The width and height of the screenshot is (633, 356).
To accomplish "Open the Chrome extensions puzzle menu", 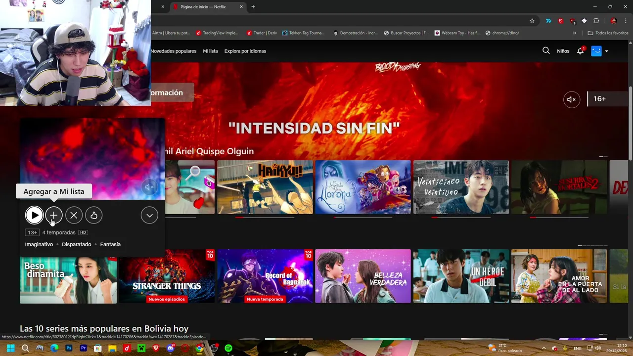I will pos(596,21).
